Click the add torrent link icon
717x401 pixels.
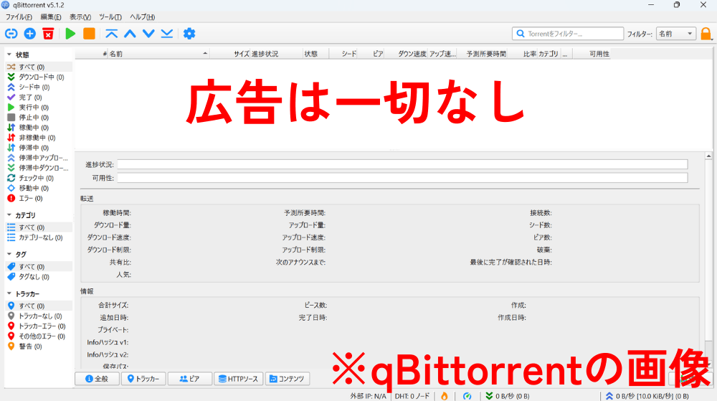(x=11, y=34)
